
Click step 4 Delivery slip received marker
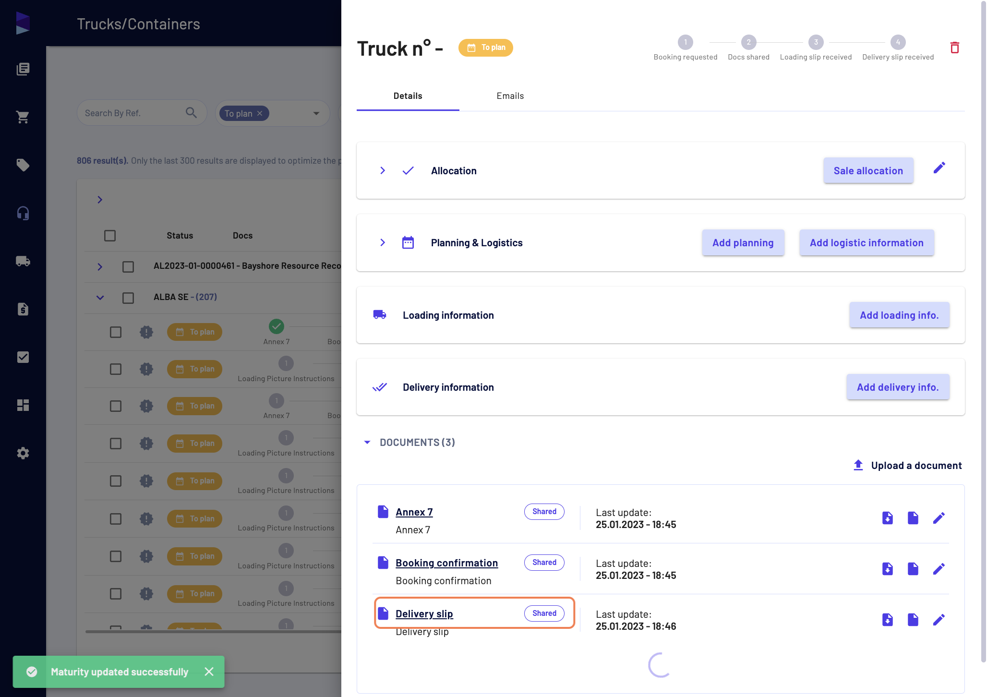coord(898,42)
